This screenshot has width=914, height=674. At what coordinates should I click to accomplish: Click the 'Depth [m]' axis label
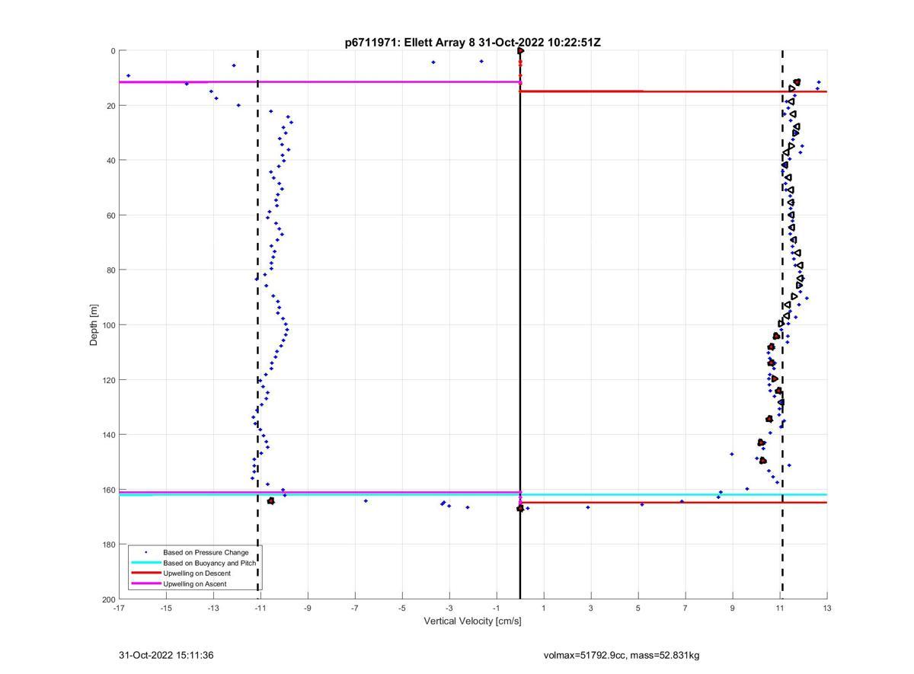tap(94, 325)
